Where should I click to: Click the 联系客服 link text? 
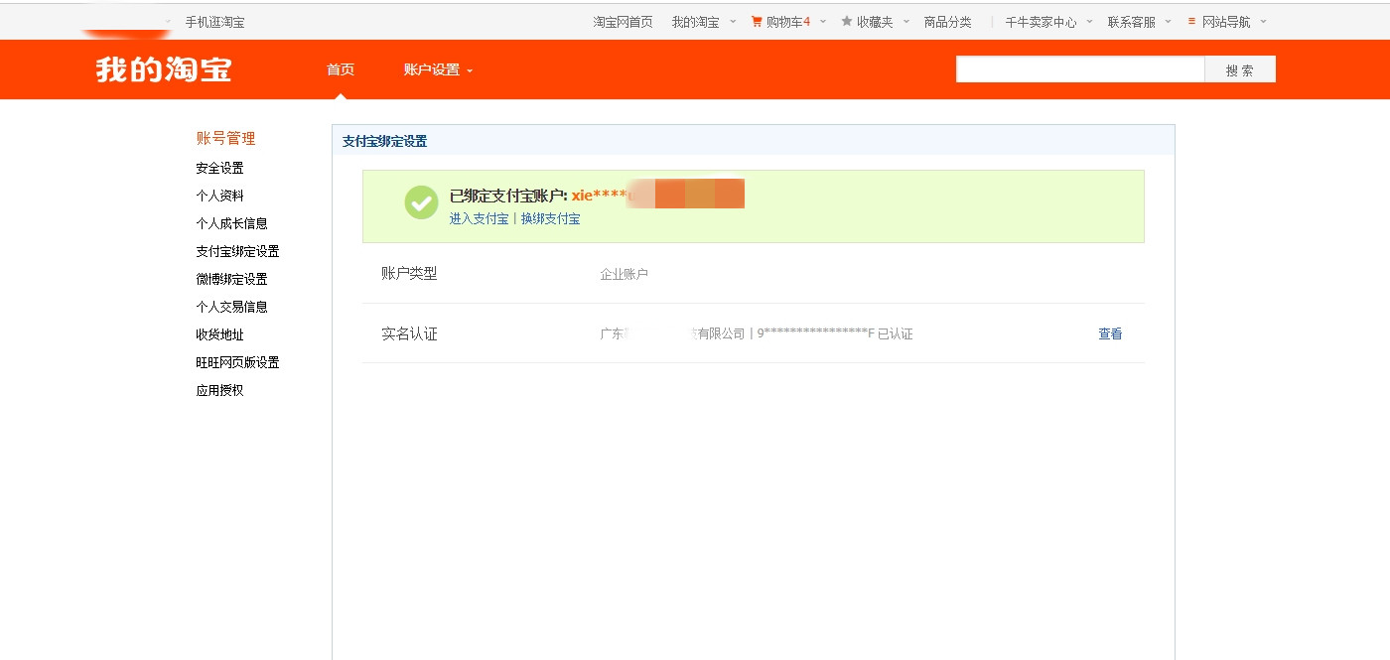(x=1132, y=22)
